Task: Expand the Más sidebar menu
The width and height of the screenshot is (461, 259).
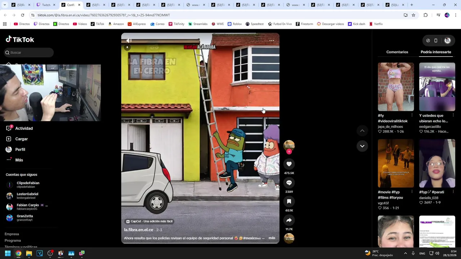Action: pyautogui.click(x=14, y=160)
